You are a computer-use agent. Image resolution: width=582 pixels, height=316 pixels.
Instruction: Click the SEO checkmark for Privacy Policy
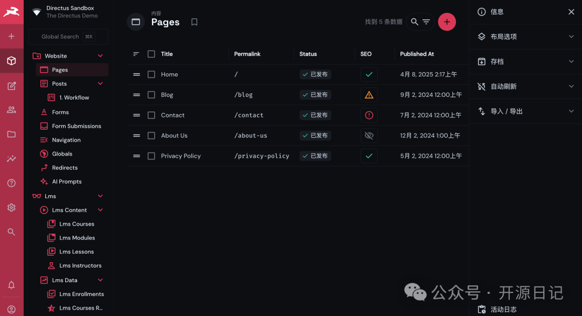pos(369,156)
